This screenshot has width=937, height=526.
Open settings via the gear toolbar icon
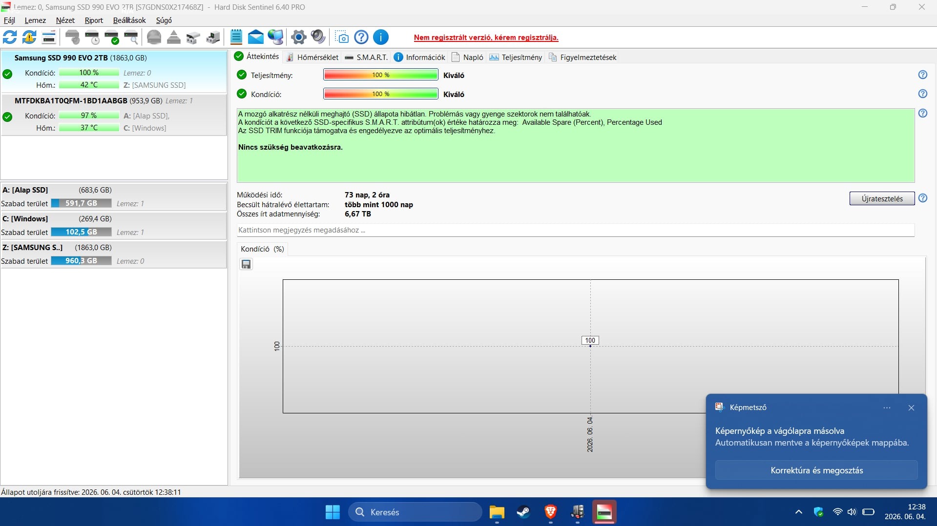coord(299,37)
